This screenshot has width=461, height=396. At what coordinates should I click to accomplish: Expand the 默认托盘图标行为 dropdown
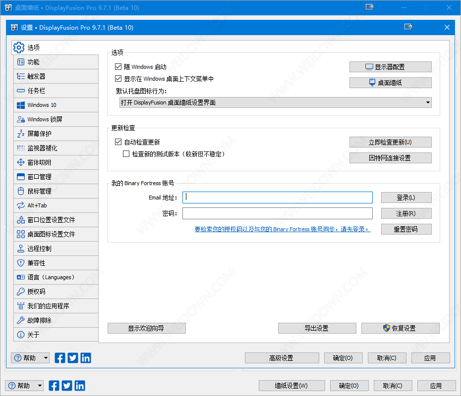coord(276,103)
